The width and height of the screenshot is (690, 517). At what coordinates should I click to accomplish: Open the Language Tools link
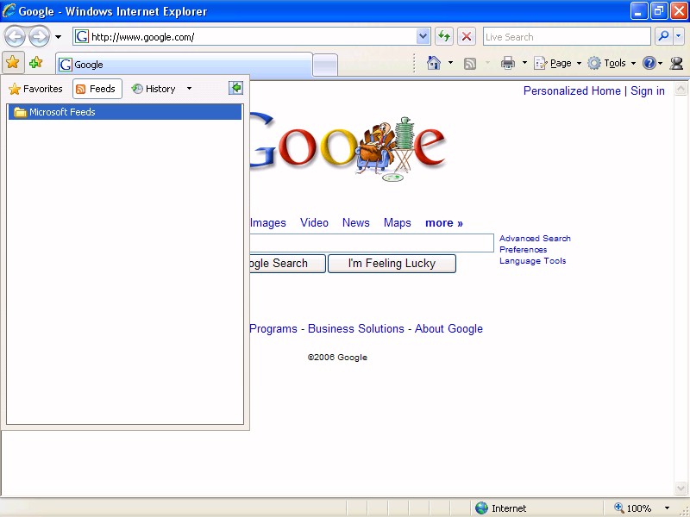click(x=532, y=261)
